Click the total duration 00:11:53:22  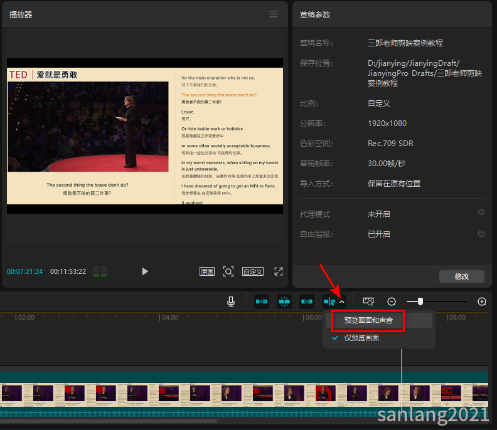click(68, 271)
